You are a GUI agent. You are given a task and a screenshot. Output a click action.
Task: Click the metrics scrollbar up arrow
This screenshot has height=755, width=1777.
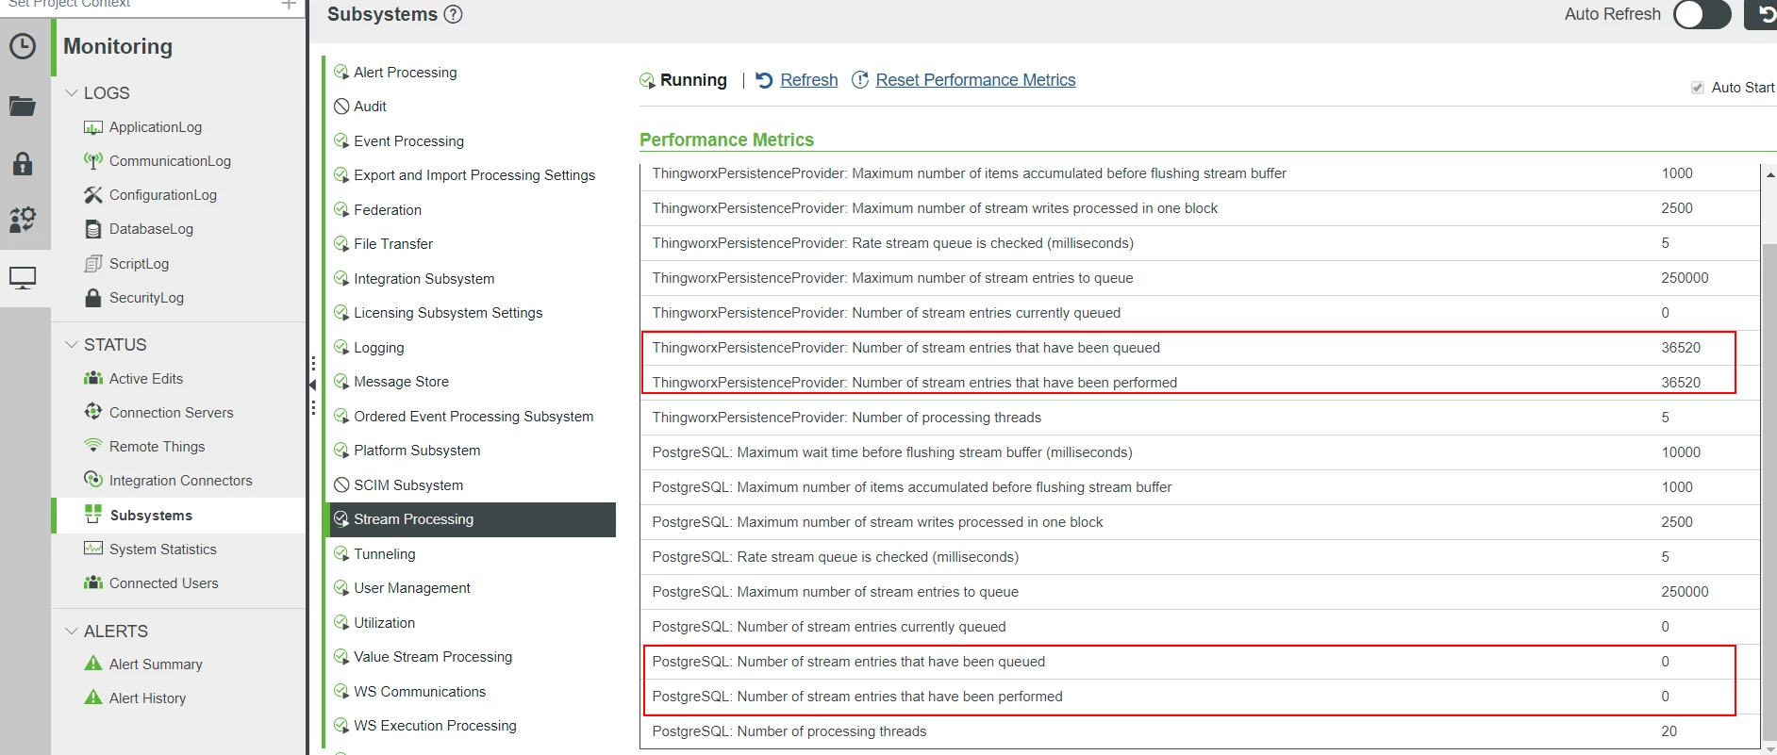[1769, 174]
